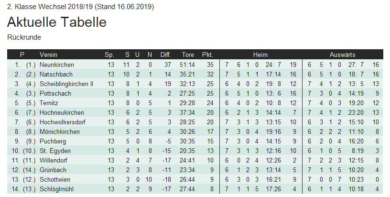Open the Ternitz team row
390x197 pixels.
coord(50,103)
